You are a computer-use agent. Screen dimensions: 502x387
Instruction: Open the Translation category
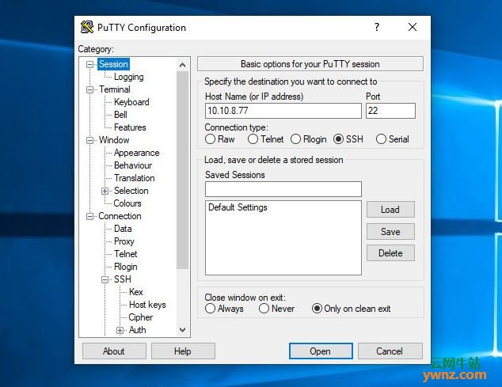(x=135, y=178)
